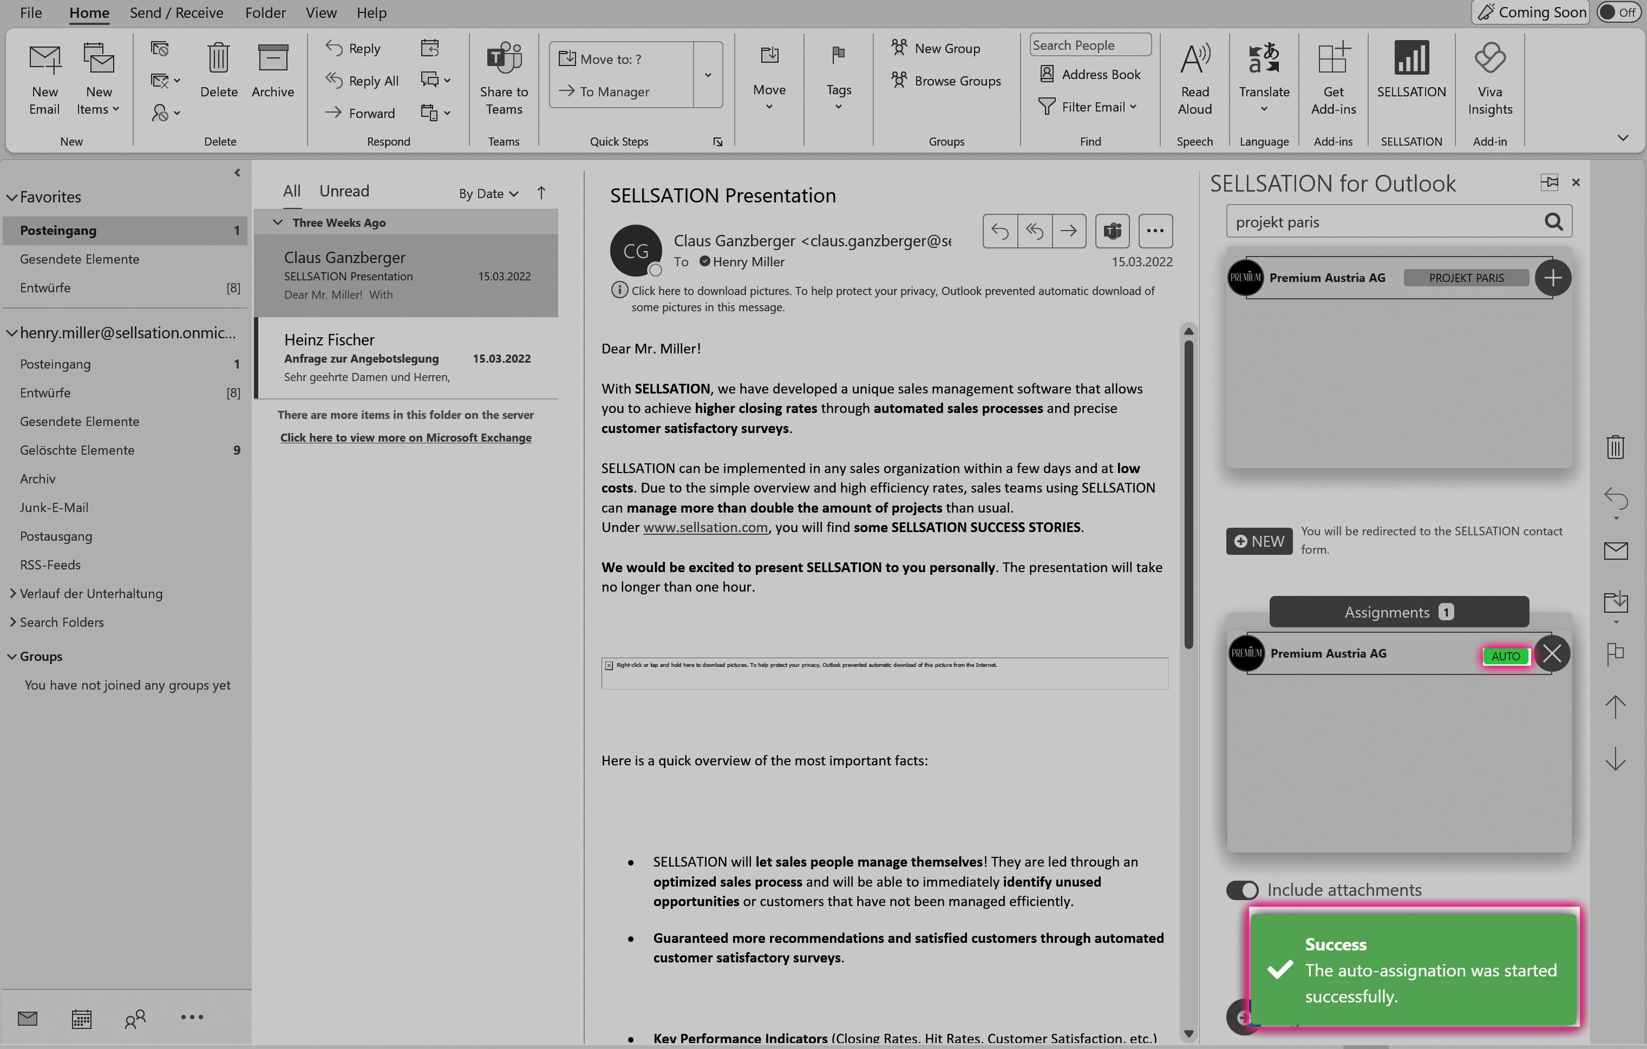Image resolution: width=1647 pixels, height=1049 pixels.
Task: Open the Address Book
Action: pos(1089,74)
